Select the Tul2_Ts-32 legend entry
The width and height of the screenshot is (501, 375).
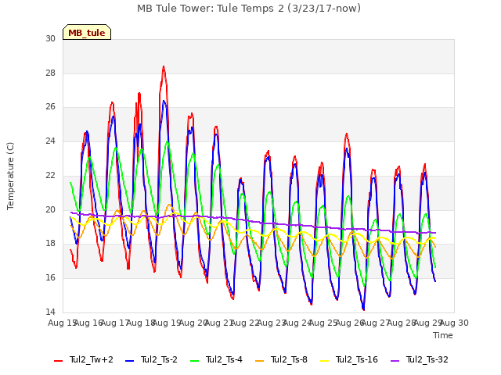(x=420, y=359)
